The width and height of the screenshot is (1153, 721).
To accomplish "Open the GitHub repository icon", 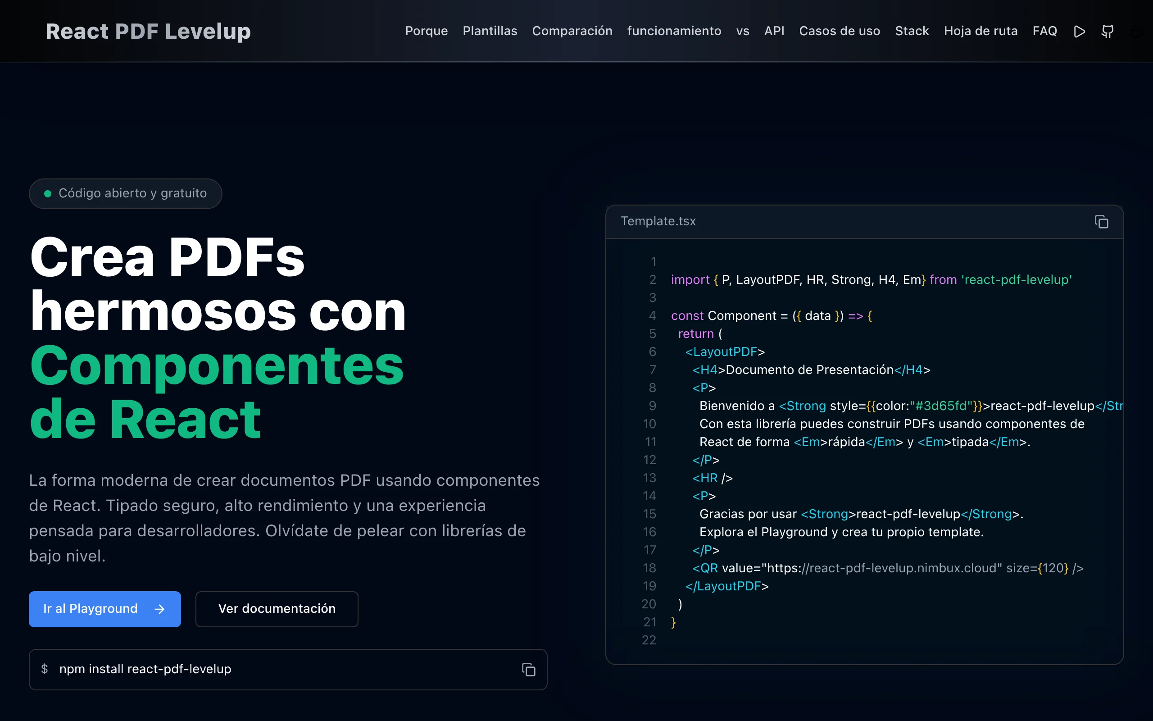I will (x=1107, y=32).
